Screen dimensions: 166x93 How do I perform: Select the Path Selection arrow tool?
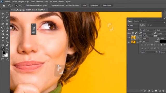pyautogui.click(x=7, y=41)
